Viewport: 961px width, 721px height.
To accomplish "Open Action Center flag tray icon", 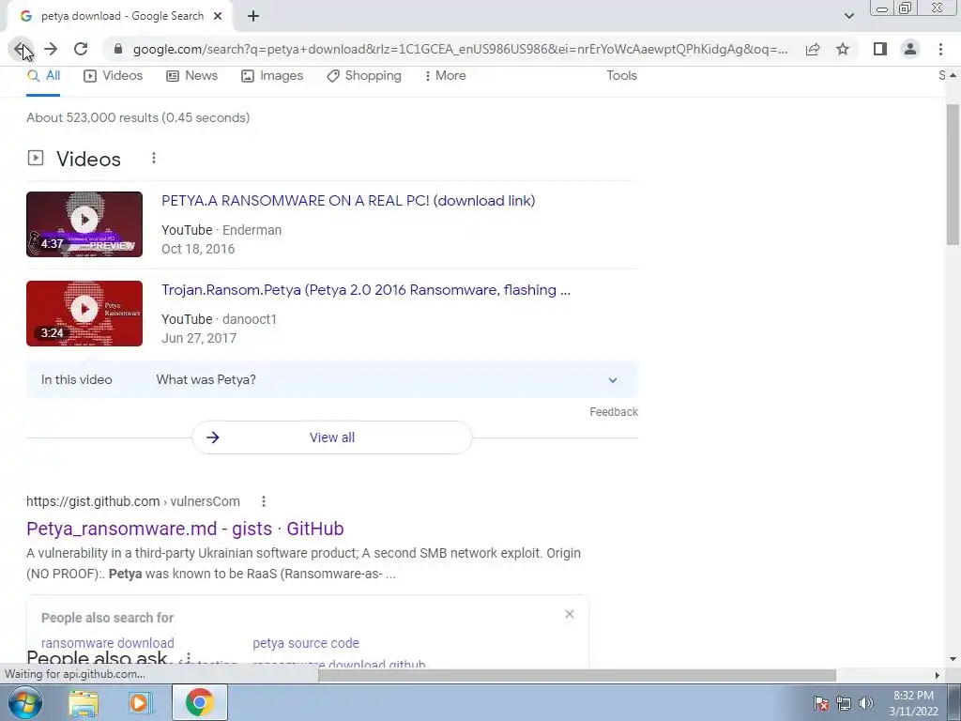I will pyautogui.click(x=820, y=703).
